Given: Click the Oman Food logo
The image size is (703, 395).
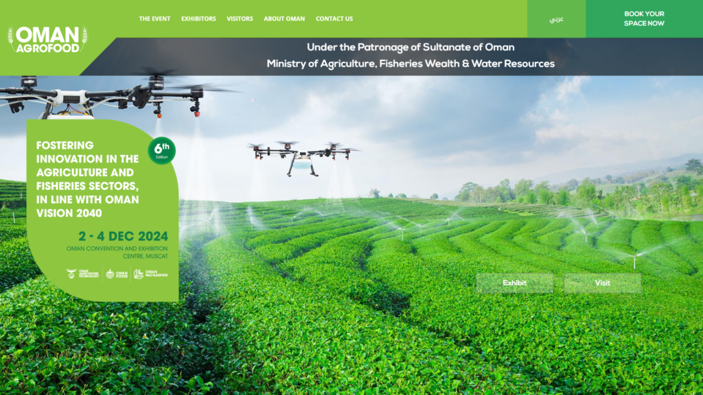Looking at the screenshot, I should [x=117, y=274].
